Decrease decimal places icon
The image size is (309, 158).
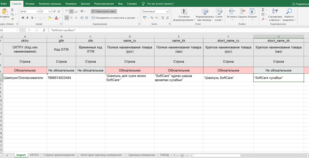point(168,18)
